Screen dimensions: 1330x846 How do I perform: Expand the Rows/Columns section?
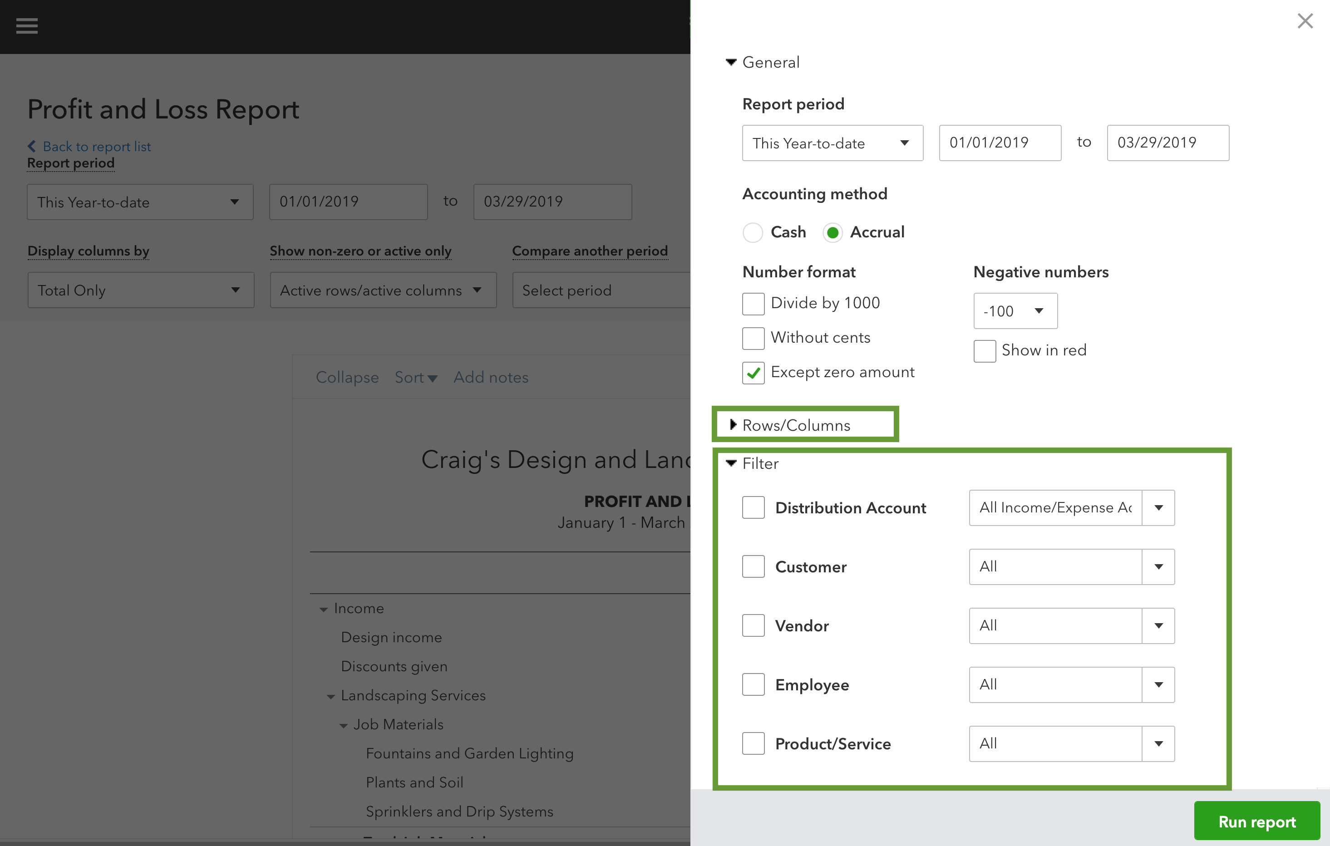coord(795,425)
